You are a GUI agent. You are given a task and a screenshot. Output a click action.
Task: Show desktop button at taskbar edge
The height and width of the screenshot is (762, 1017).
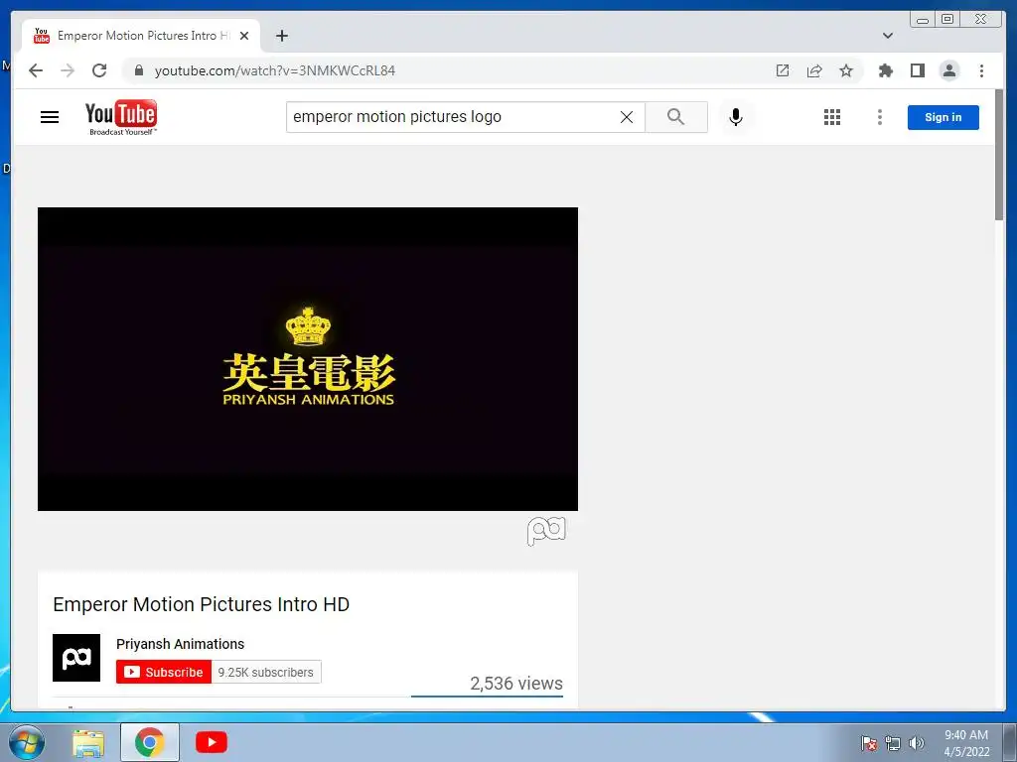point(1010,742)
